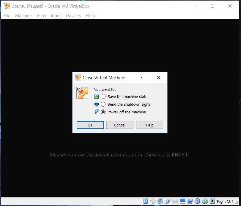Click the hard disk activity status icon
Screen dimensions: 241x206
coord(145,201)
